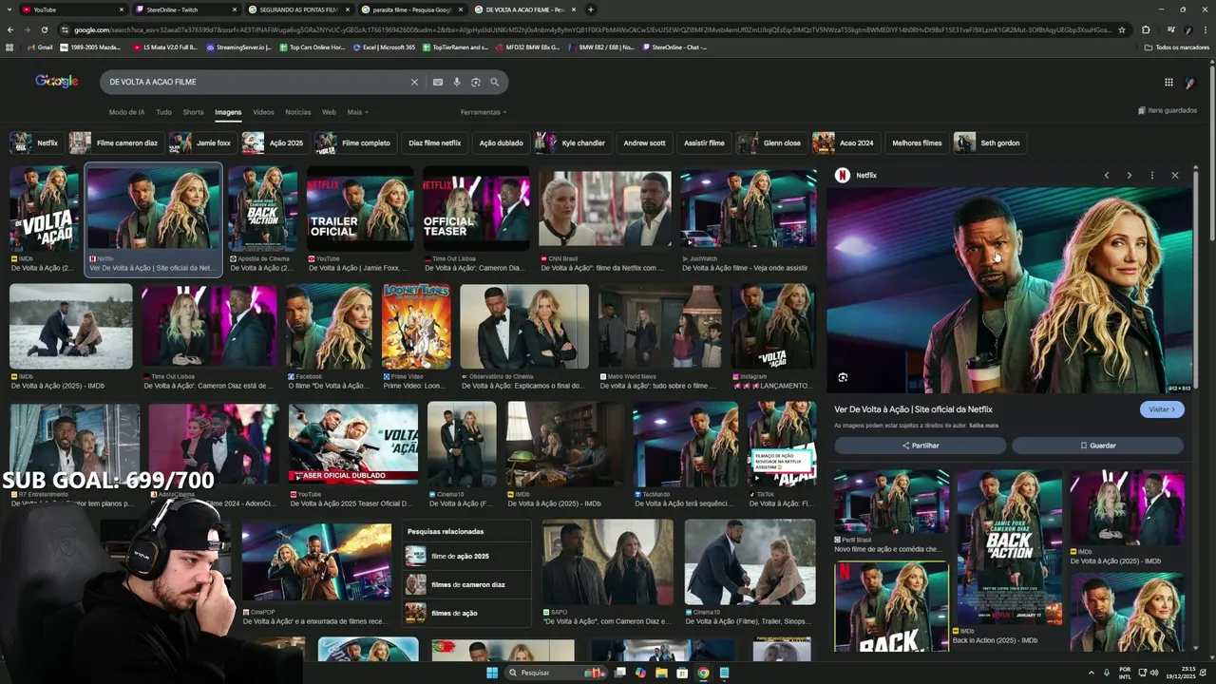Open the Google apps grid icon
Screen dimensions: 1216x684
[1168, 83]
